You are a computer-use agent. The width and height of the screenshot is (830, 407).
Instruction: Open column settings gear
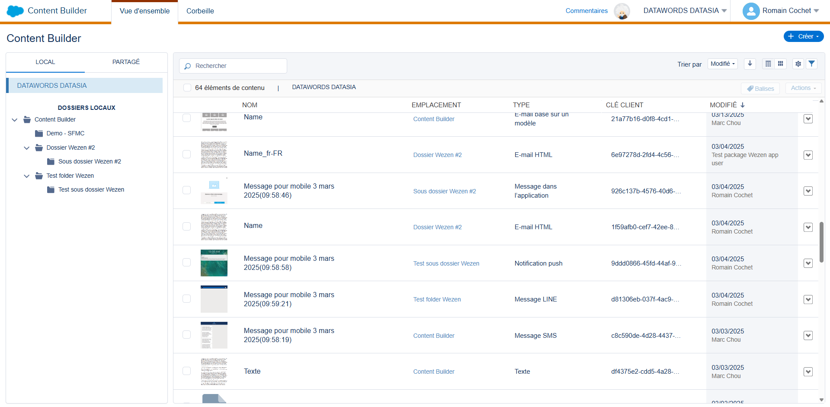(798, 64)
